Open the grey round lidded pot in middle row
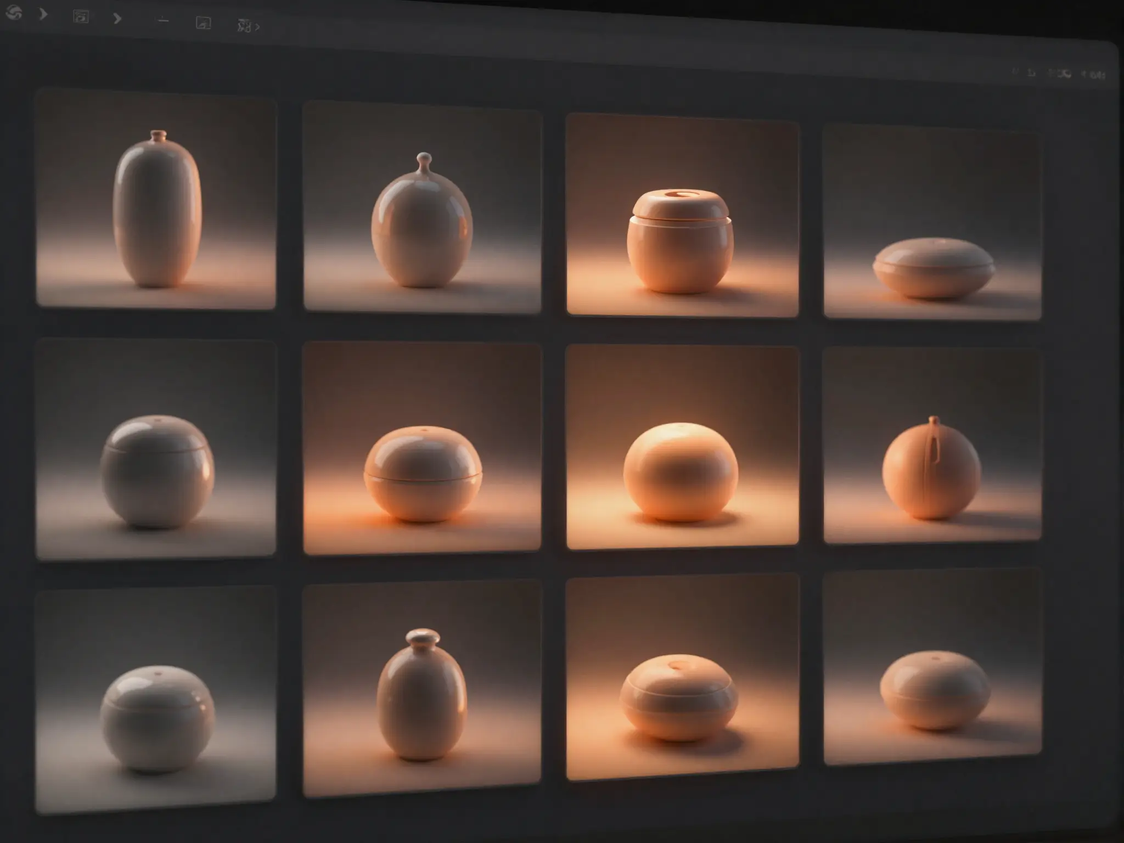1124x843 pixels. click(156, 449)
